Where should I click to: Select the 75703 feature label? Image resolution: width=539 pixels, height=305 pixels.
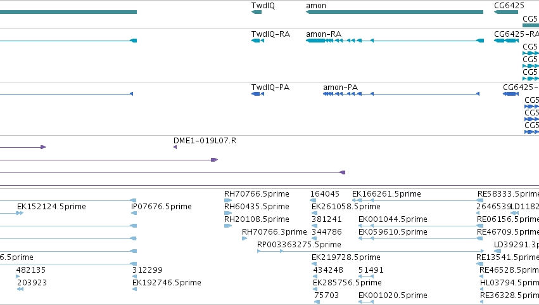(x=327, y=295)
